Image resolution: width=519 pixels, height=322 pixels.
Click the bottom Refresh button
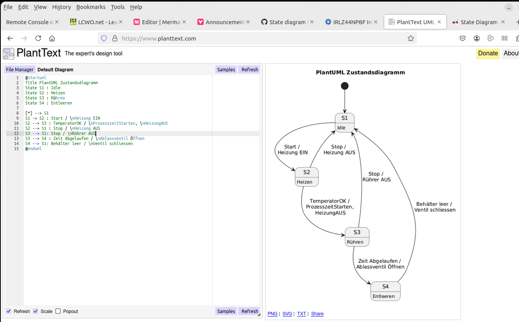250,311
